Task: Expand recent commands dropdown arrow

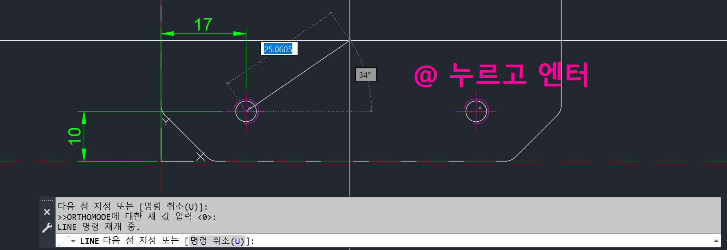Action: [x=73, y=241]
